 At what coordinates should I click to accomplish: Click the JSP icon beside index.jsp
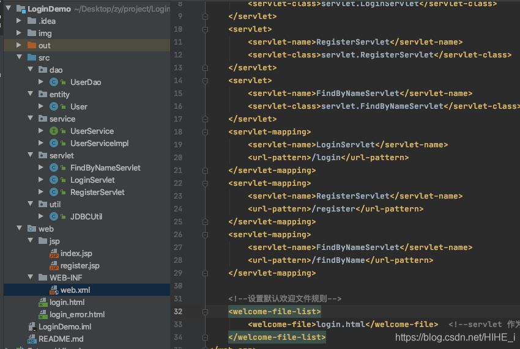[x=54, y=254]
